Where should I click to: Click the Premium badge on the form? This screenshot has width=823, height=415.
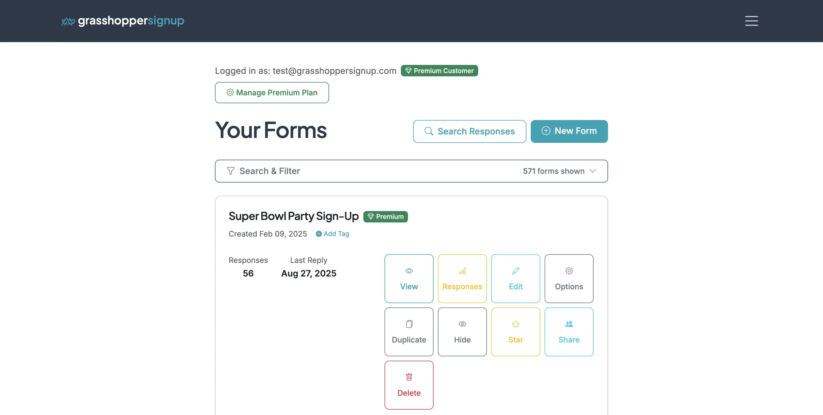(x=385, y=216)
